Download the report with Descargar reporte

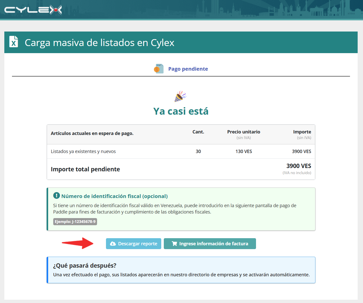pyautogui.click(x=133, y=244)
